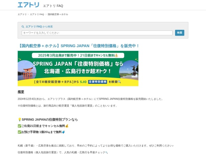This screenshot has height=154, width=206.
Task: Click the blue 検索 button
Action: 180,33
